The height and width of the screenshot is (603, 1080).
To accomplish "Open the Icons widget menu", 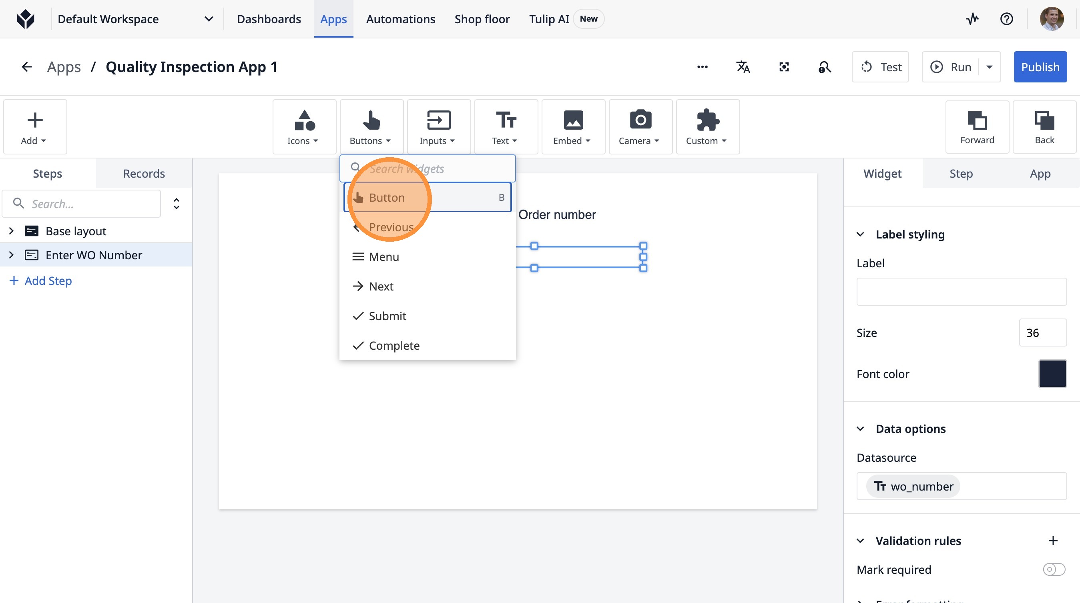I will pyautogui.click(x=303, y=127).
